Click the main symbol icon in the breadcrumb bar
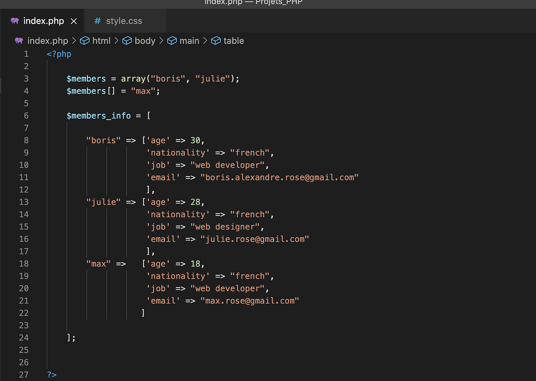Viewport: 536px width, 381px height. pos(172,41)
